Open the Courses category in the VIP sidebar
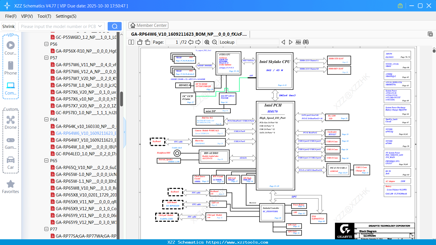The image size is (436, 245). [x=11, y=48]
